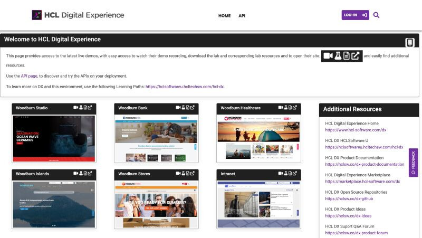Open the hclsw.co/dx-ideas link
The width and height of the screenshot is (422, 238).
(348, 216)
